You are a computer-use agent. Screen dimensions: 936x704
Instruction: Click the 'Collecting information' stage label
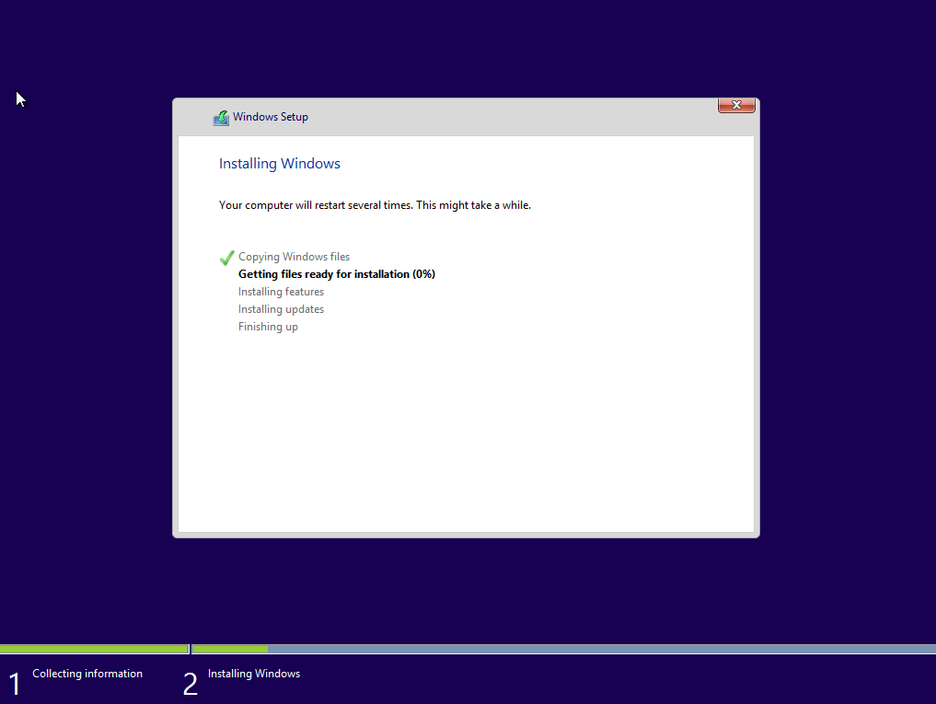click(x=87, y=674)
